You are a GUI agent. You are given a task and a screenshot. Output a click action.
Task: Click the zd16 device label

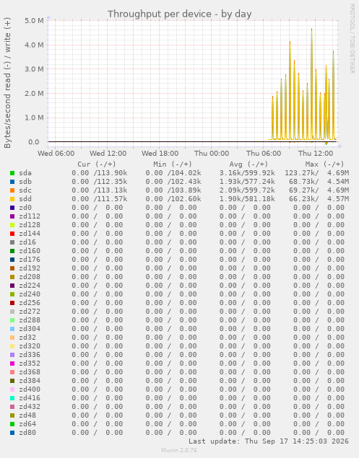click(27, 242)
